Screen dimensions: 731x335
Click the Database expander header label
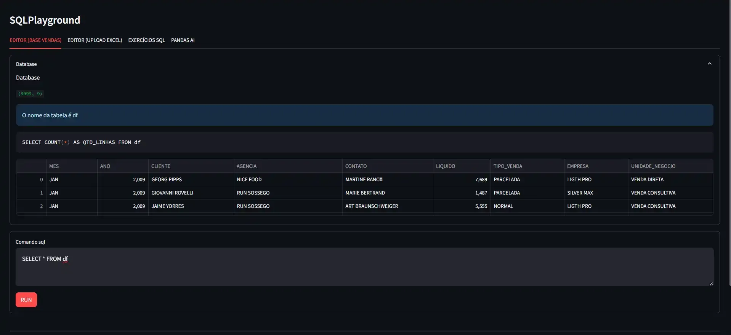tap(26, 64)
